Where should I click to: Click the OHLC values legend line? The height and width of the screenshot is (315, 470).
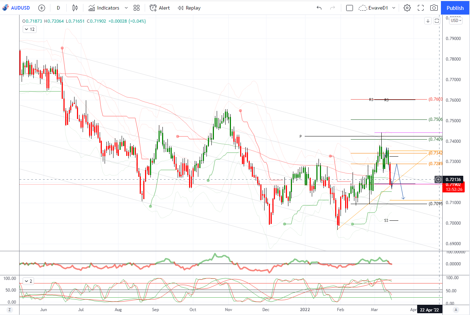coord(84,21)
